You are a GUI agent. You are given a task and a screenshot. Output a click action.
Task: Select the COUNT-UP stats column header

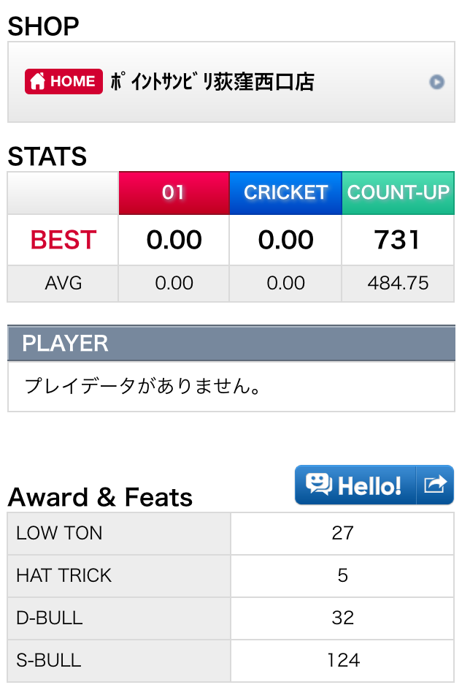pyautogui.click(x=398, y=193)
